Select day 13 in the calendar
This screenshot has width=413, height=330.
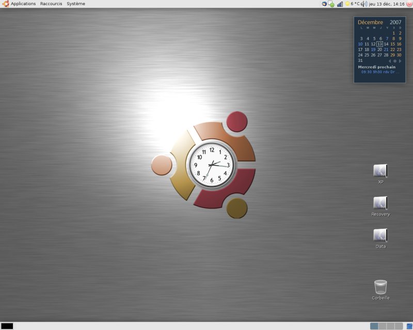379,44
